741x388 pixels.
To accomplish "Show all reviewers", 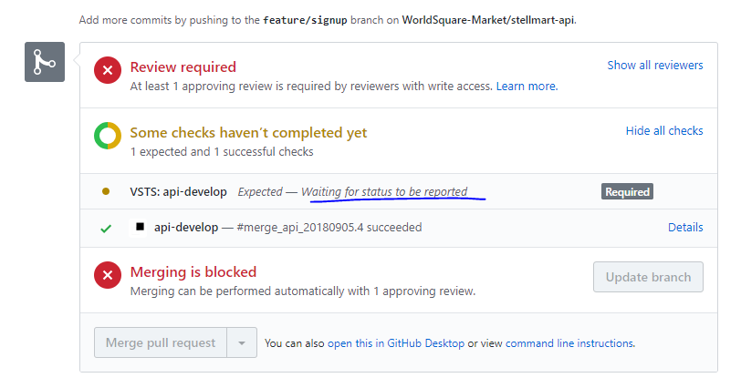I will click(x=654, y=66).
